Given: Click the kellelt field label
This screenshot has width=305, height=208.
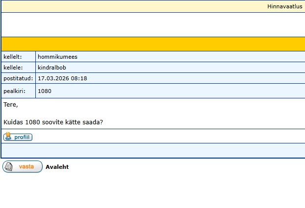Looking at the screenshot, I should (x=13, y=57).
